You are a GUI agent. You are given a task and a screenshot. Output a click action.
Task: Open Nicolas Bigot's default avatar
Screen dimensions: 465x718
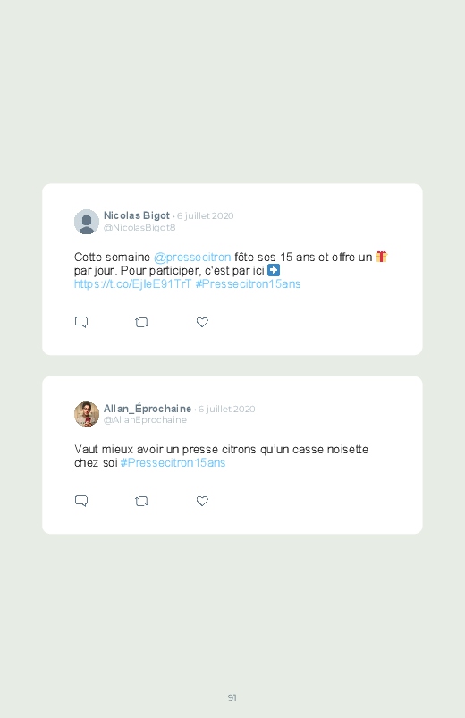click(87, 222)
